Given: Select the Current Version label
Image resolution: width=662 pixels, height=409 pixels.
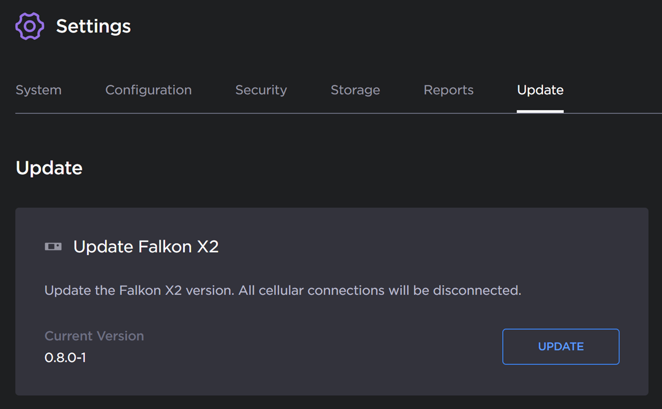Looking at the screenshot, I should pyautogui.click(x=94, y=336).
